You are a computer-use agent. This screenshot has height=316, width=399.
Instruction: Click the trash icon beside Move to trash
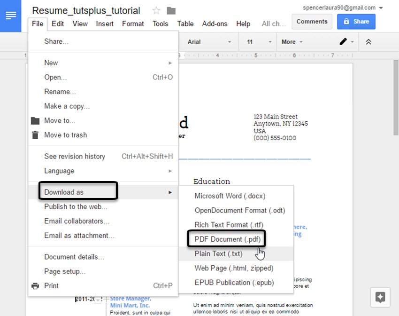click(35, 135)
